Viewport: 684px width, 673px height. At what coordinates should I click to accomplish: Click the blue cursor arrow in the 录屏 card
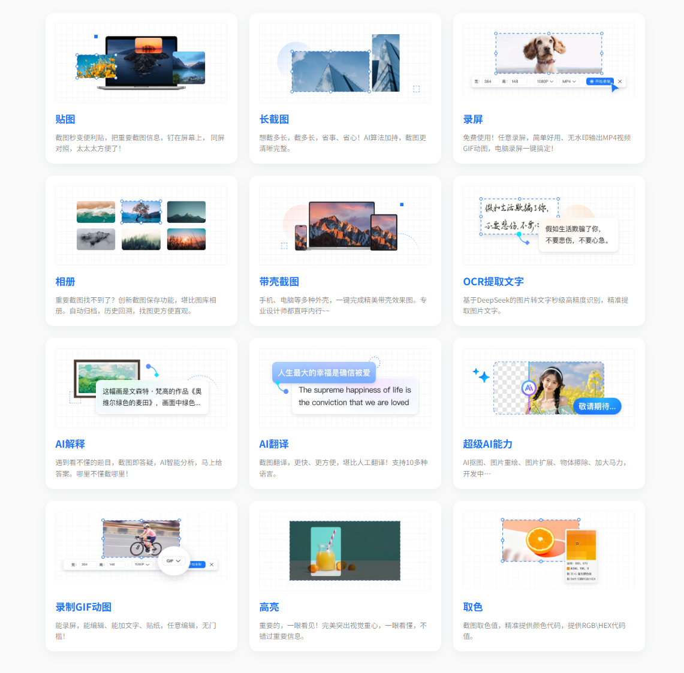pos(614,87)
